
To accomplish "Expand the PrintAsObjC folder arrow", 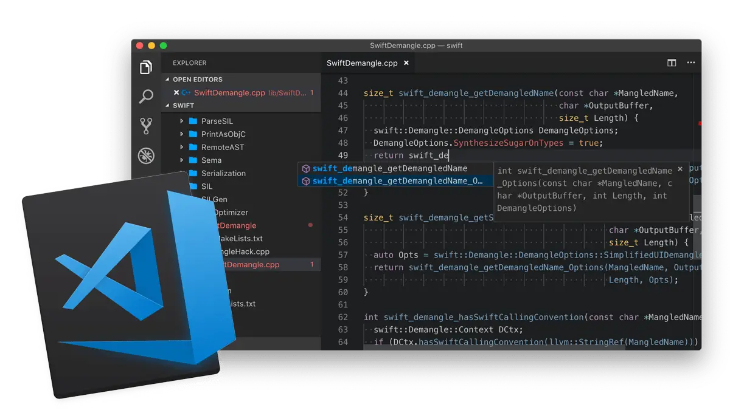I will [x=181, y=134].
